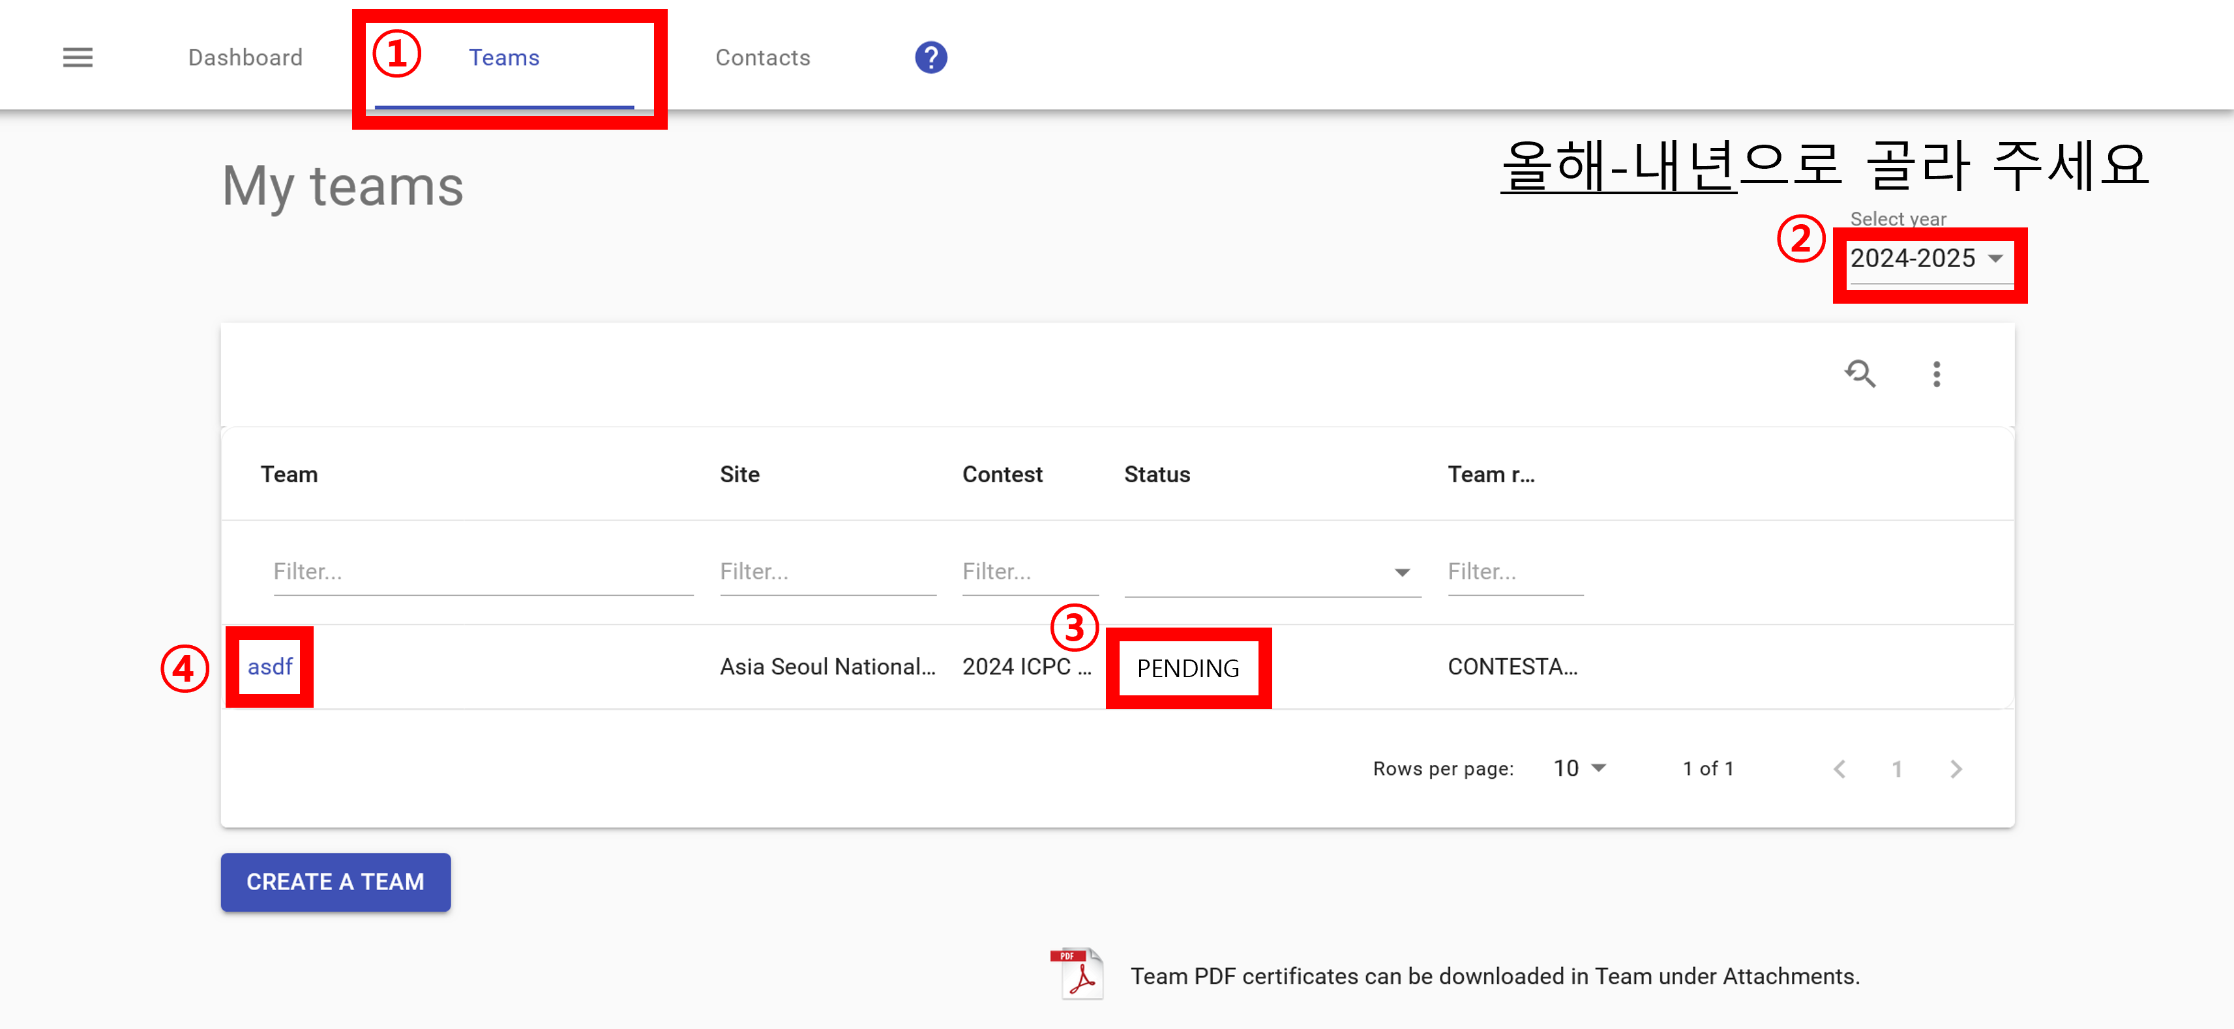Open the Contacts tab
2234x1029 pixels.
[x=762, y=57]
